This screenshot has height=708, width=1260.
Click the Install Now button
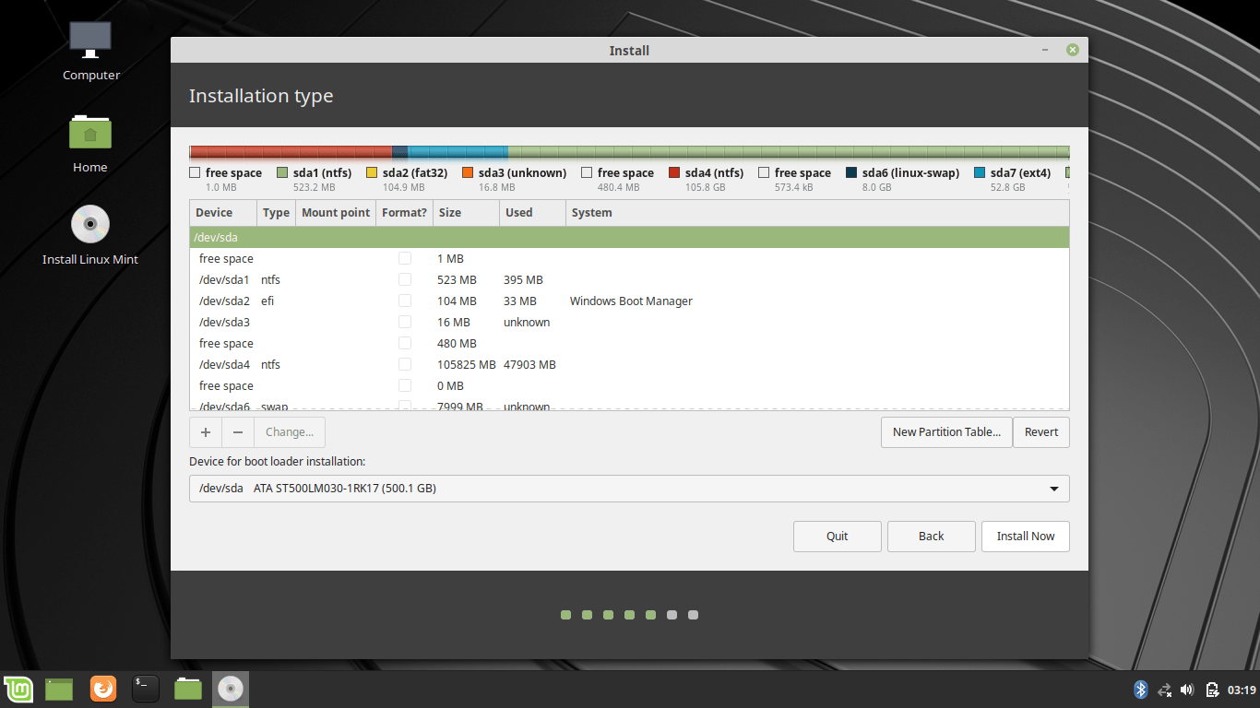click(1026, 537)
